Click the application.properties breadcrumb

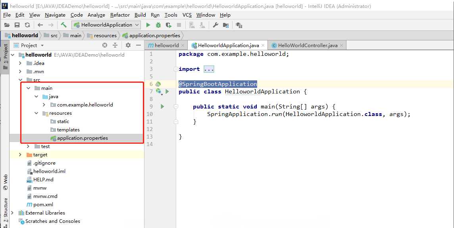(x=151, y=36)
